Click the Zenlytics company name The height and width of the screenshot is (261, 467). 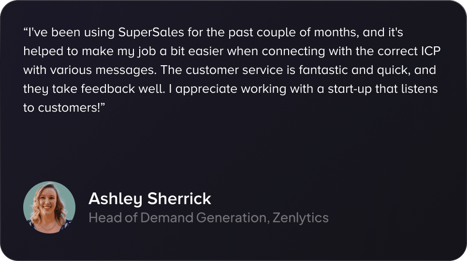tap(301, 218)
